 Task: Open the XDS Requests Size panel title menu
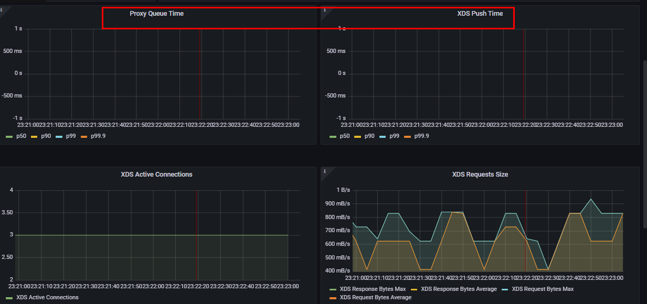click(x=480, y=175)
